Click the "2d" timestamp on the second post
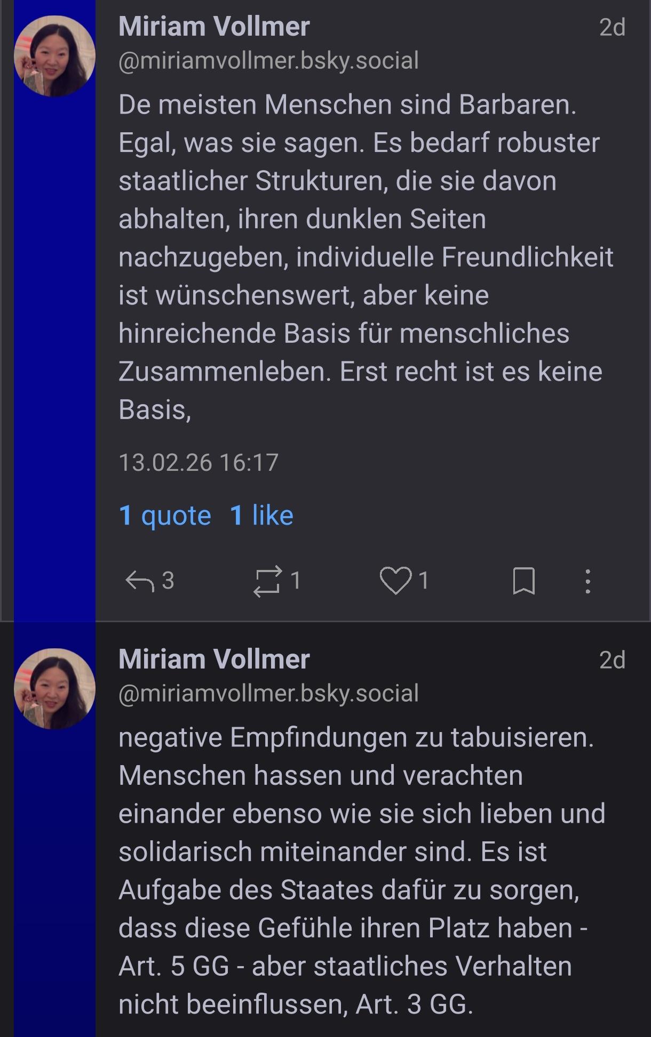The width and height of the screenshot is (651, 1037). pyautogui.click(x=612, y=660)
